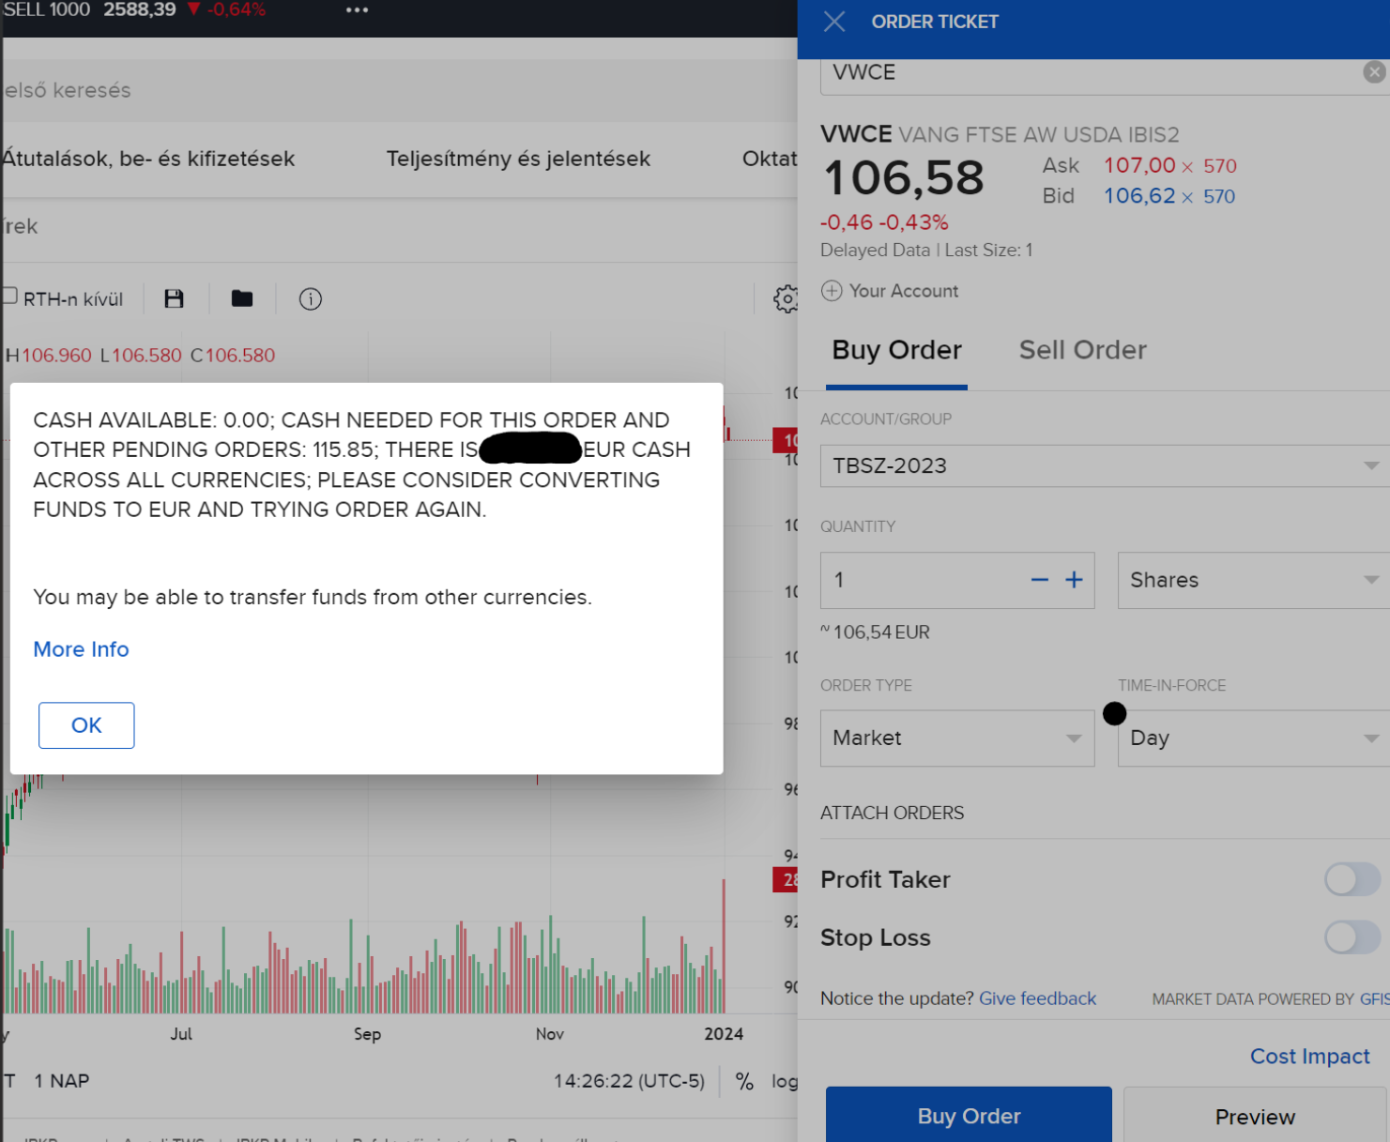Switch to the Buy Order tab
The width and height of the screenshot is (1390, 1142).
coord(897,350)
